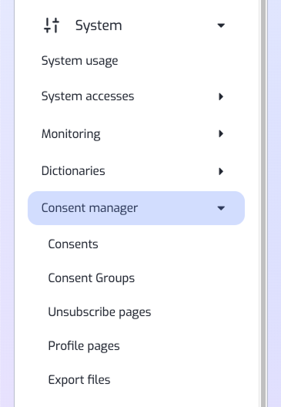Expand the Monitoring arrow
Image resolution: width=281 pixels, height=407 pixels.
coord(221,133)
